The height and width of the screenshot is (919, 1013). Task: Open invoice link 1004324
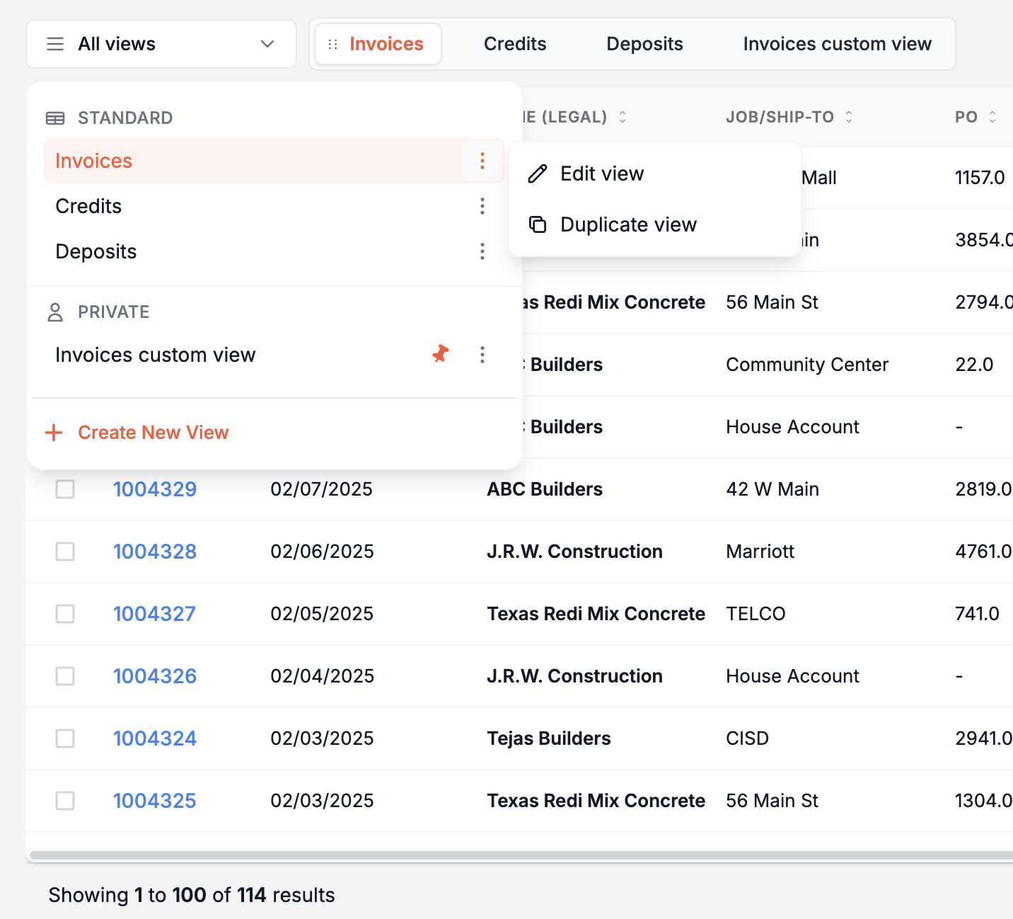point(155,738)
